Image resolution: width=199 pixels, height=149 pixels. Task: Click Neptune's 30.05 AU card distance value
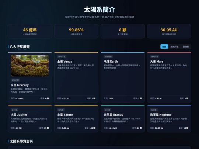click(x=159, y=128)
